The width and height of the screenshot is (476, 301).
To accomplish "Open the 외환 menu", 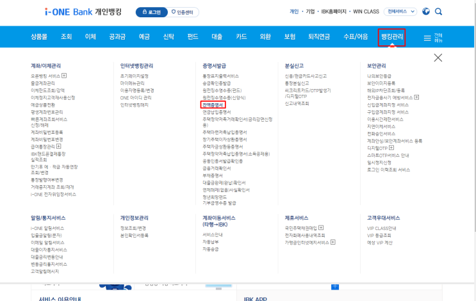I will point(265,37).
